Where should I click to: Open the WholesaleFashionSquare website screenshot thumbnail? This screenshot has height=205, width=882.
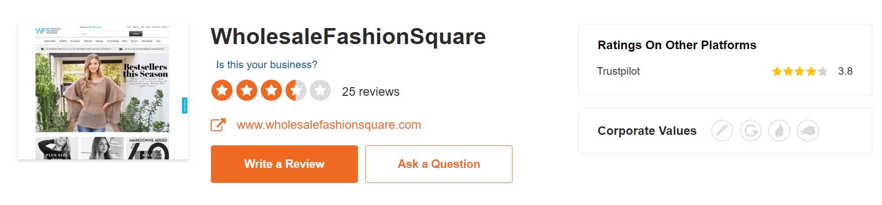pos(103,92)
